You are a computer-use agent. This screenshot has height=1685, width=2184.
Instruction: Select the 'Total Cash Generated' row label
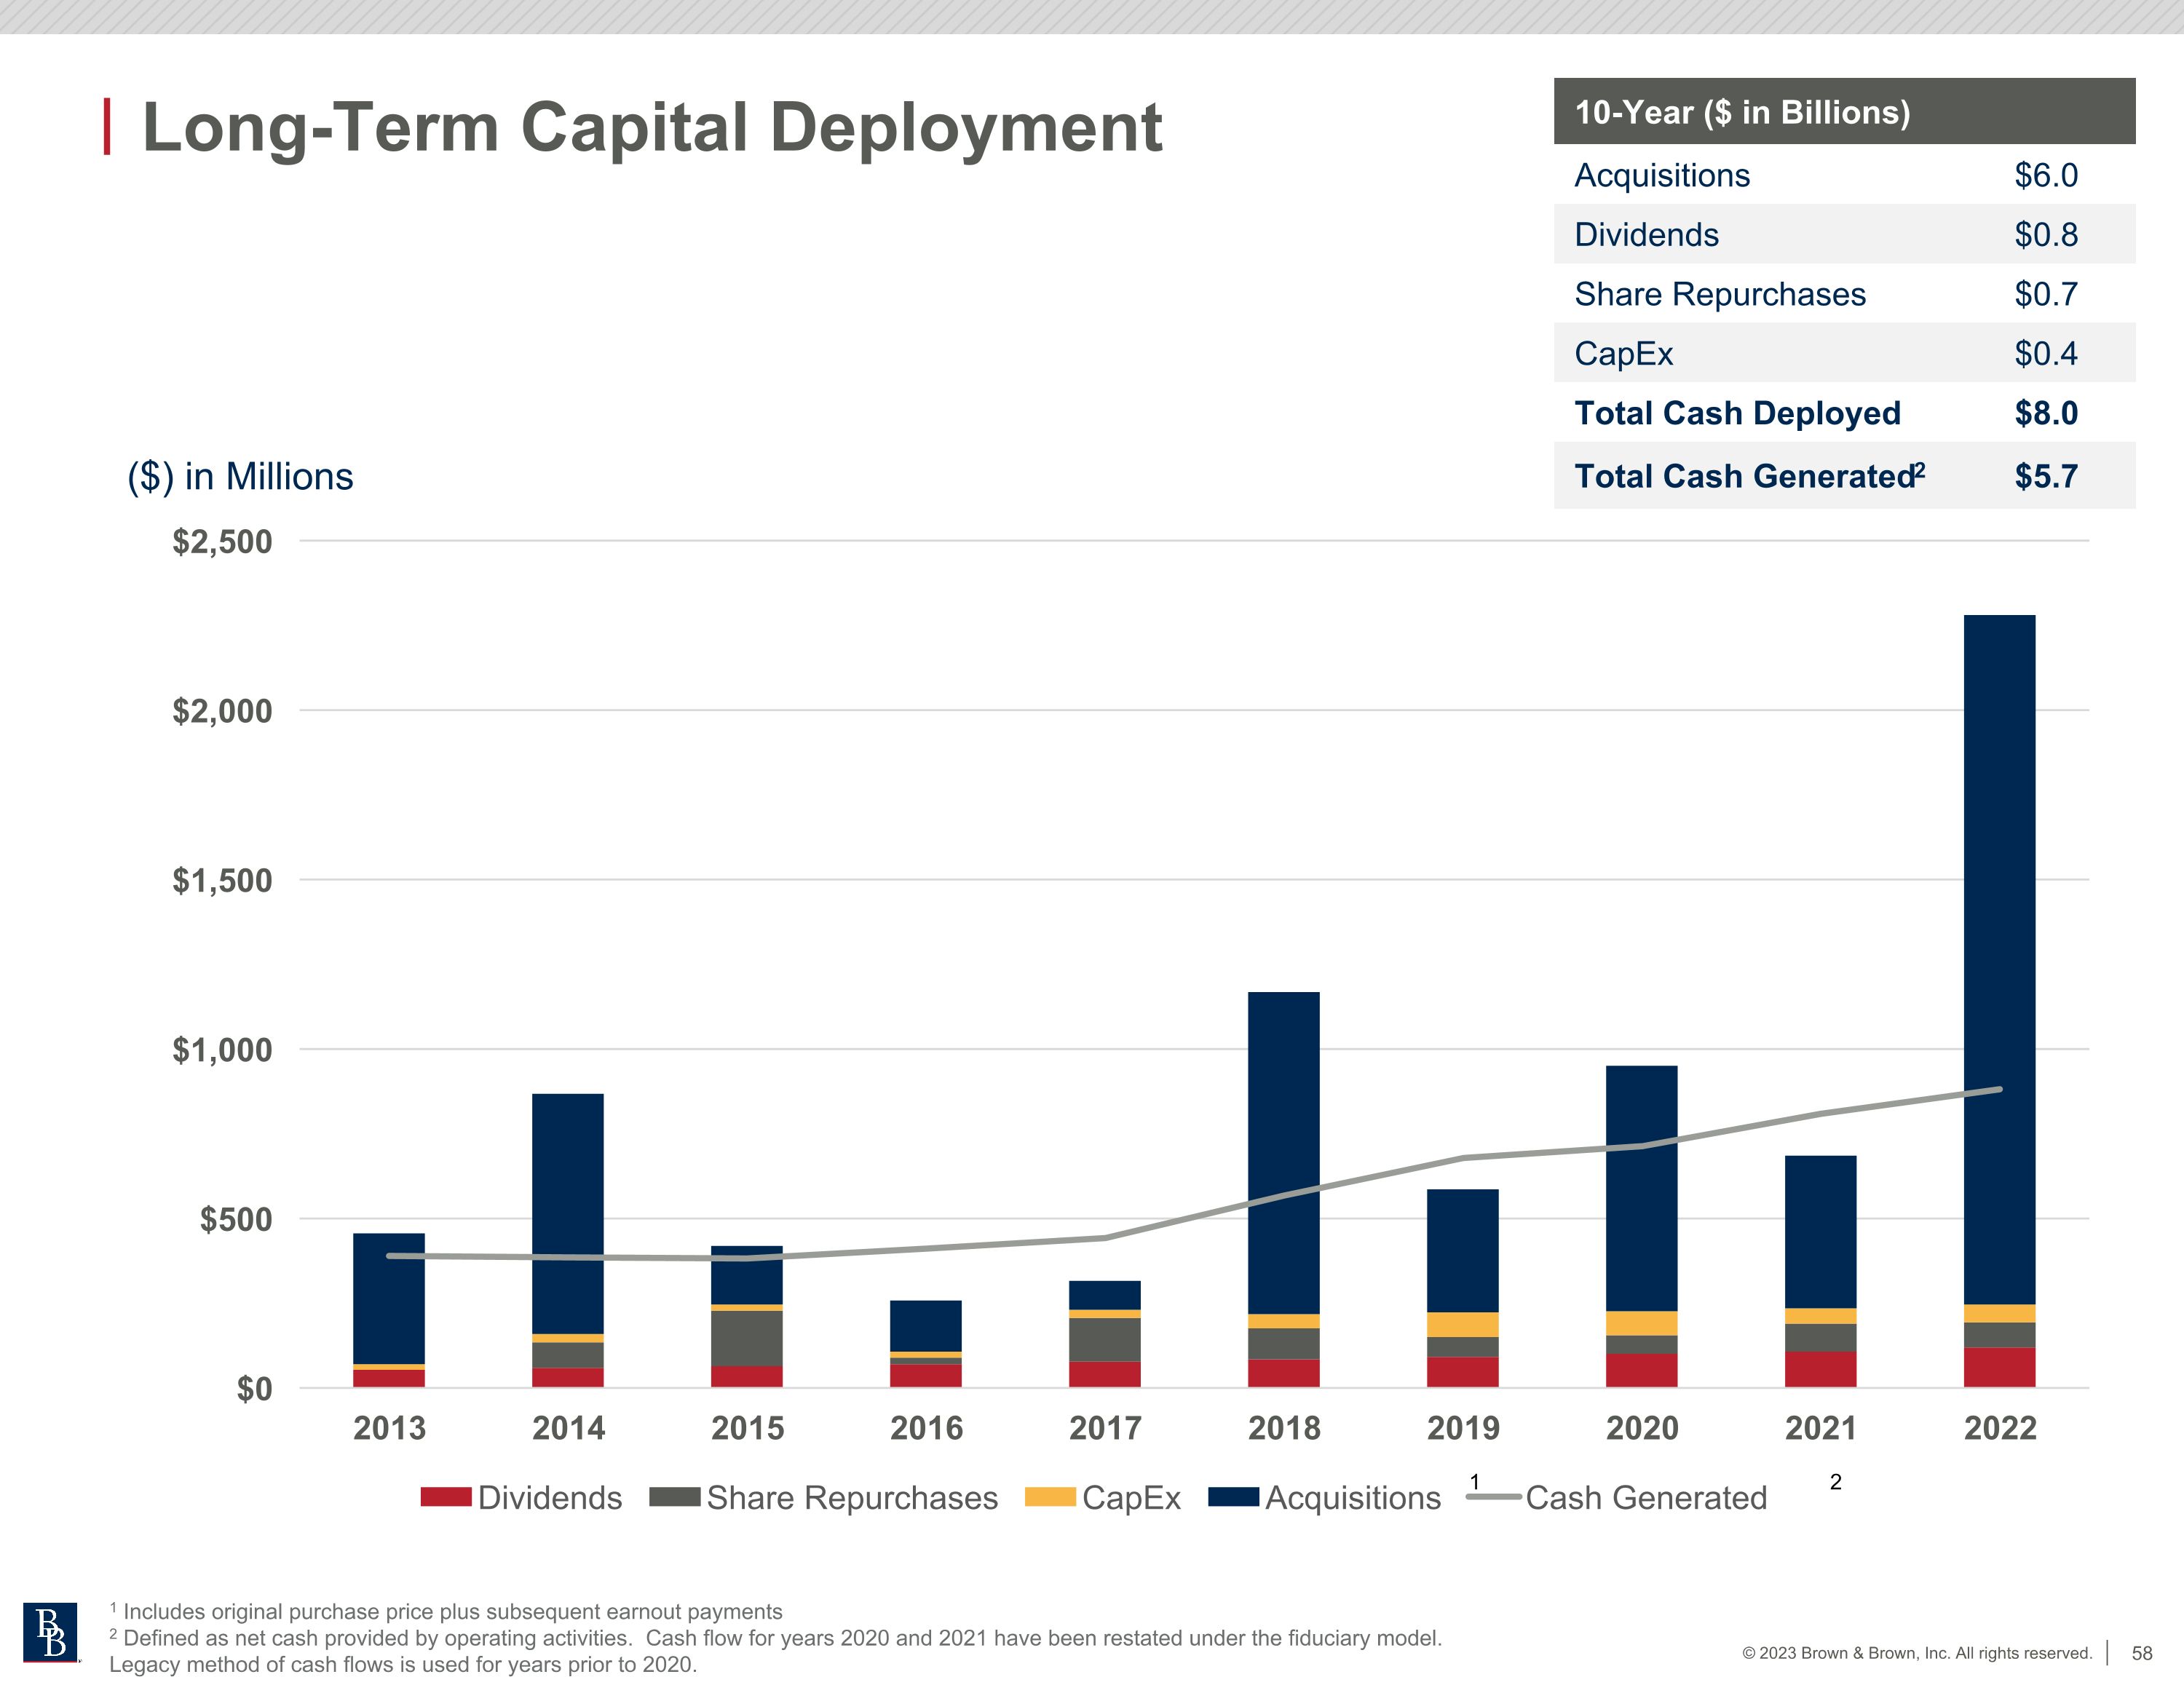coord(1750,475)
